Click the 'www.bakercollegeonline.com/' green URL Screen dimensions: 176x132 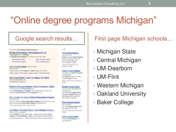pos(18,80)
